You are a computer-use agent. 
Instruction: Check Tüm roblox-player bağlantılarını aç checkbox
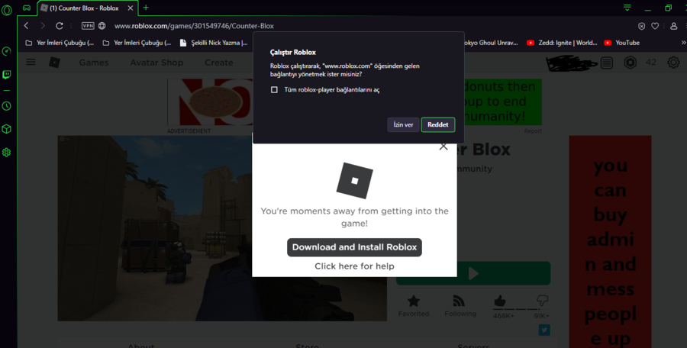point(274,90)
